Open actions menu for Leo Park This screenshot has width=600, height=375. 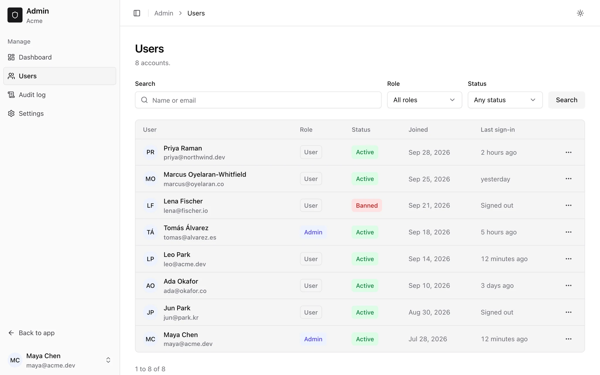coord(568,259)
